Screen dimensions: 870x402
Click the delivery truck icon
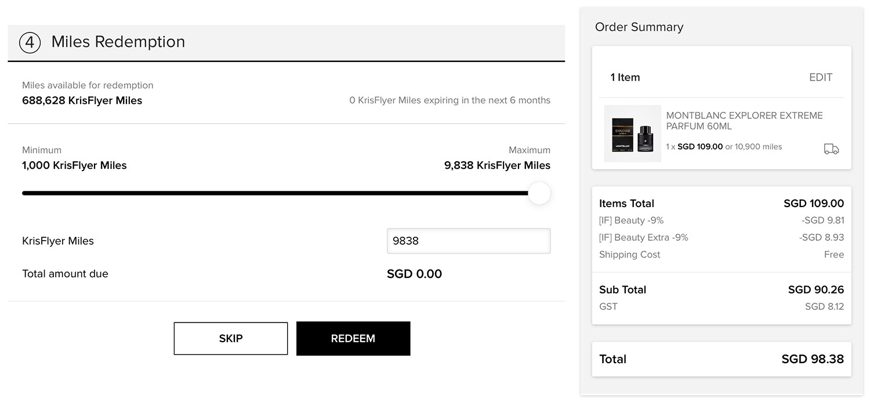[831, 149]
